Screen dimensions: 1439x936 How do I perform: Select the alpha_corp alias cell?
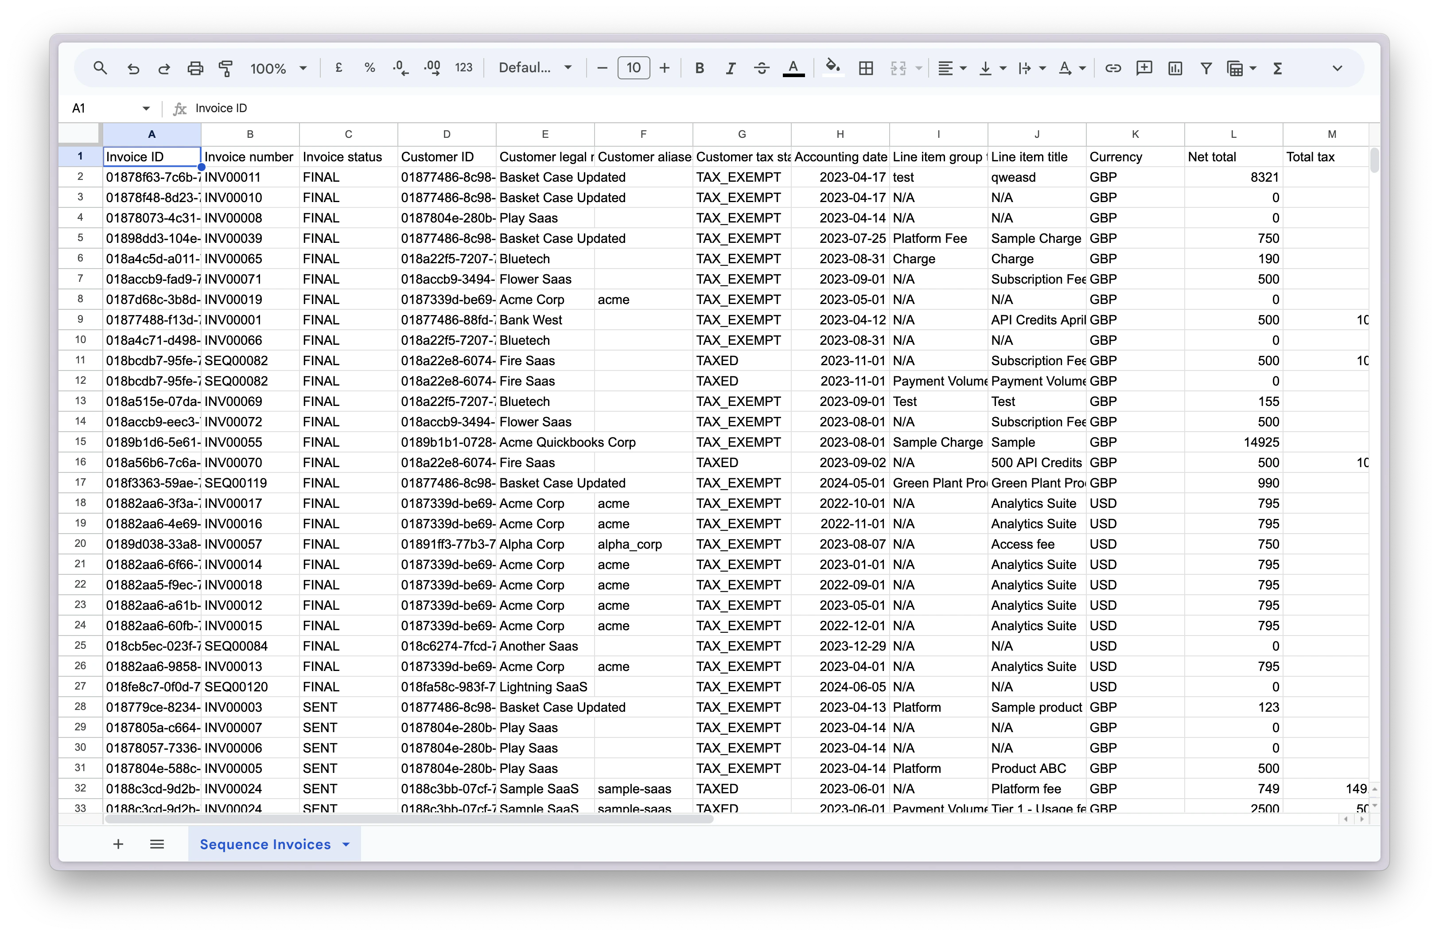pos(643,544)
